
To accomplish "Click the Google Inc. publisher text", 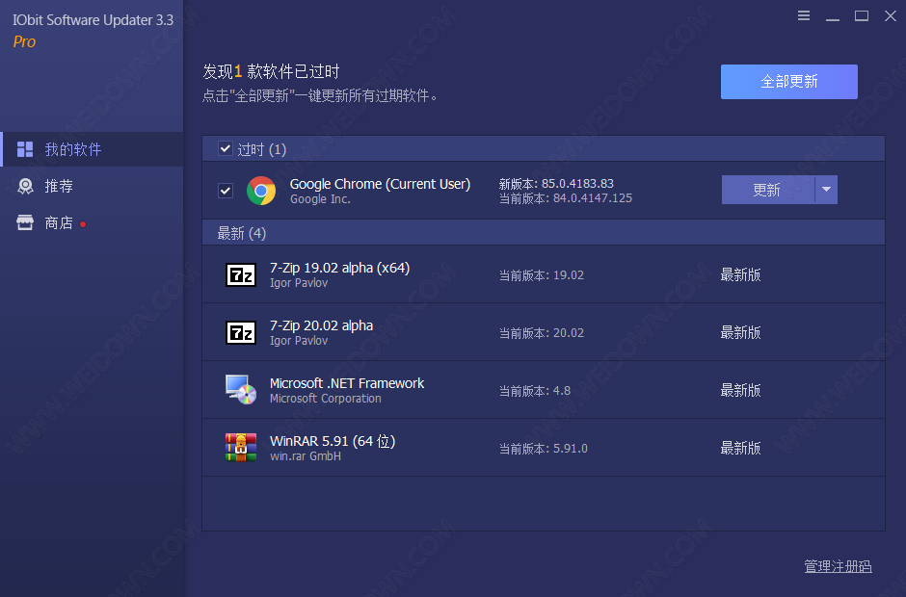I will click(320, 199).
